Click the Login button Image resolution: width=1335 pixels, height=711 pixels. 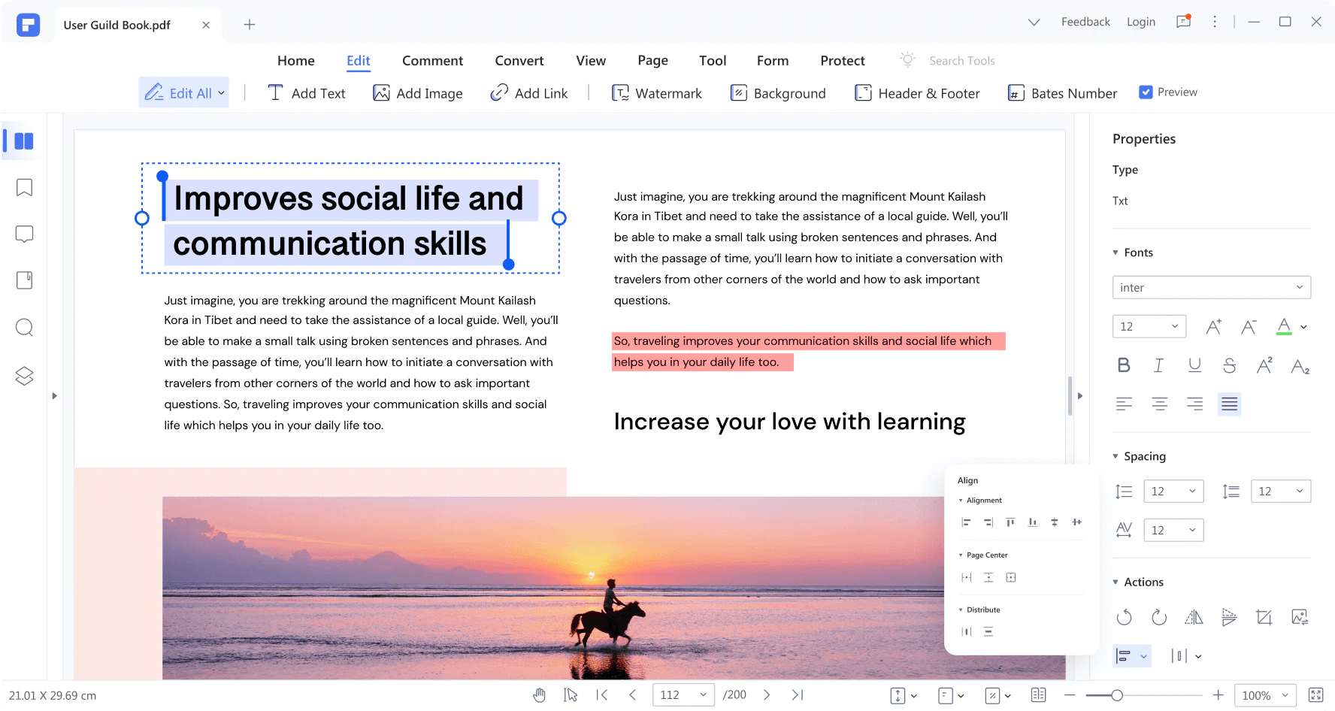point(1140,21)
